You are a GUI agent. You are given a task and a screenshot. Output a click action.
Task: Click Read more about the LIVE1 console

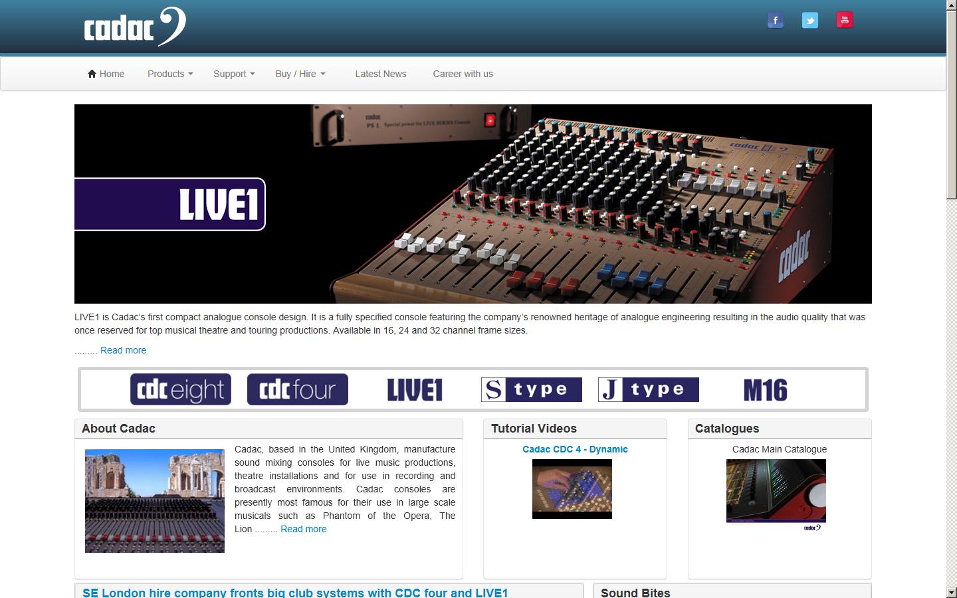pos(123,350)
